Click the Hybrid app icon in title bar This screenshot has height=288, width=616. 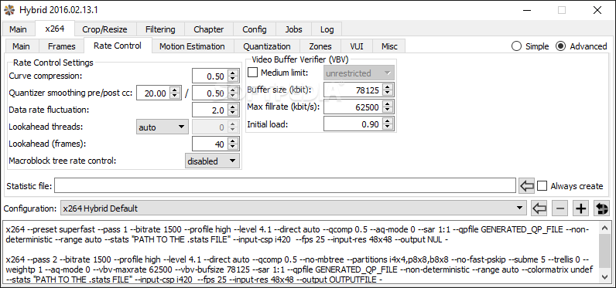9,10
